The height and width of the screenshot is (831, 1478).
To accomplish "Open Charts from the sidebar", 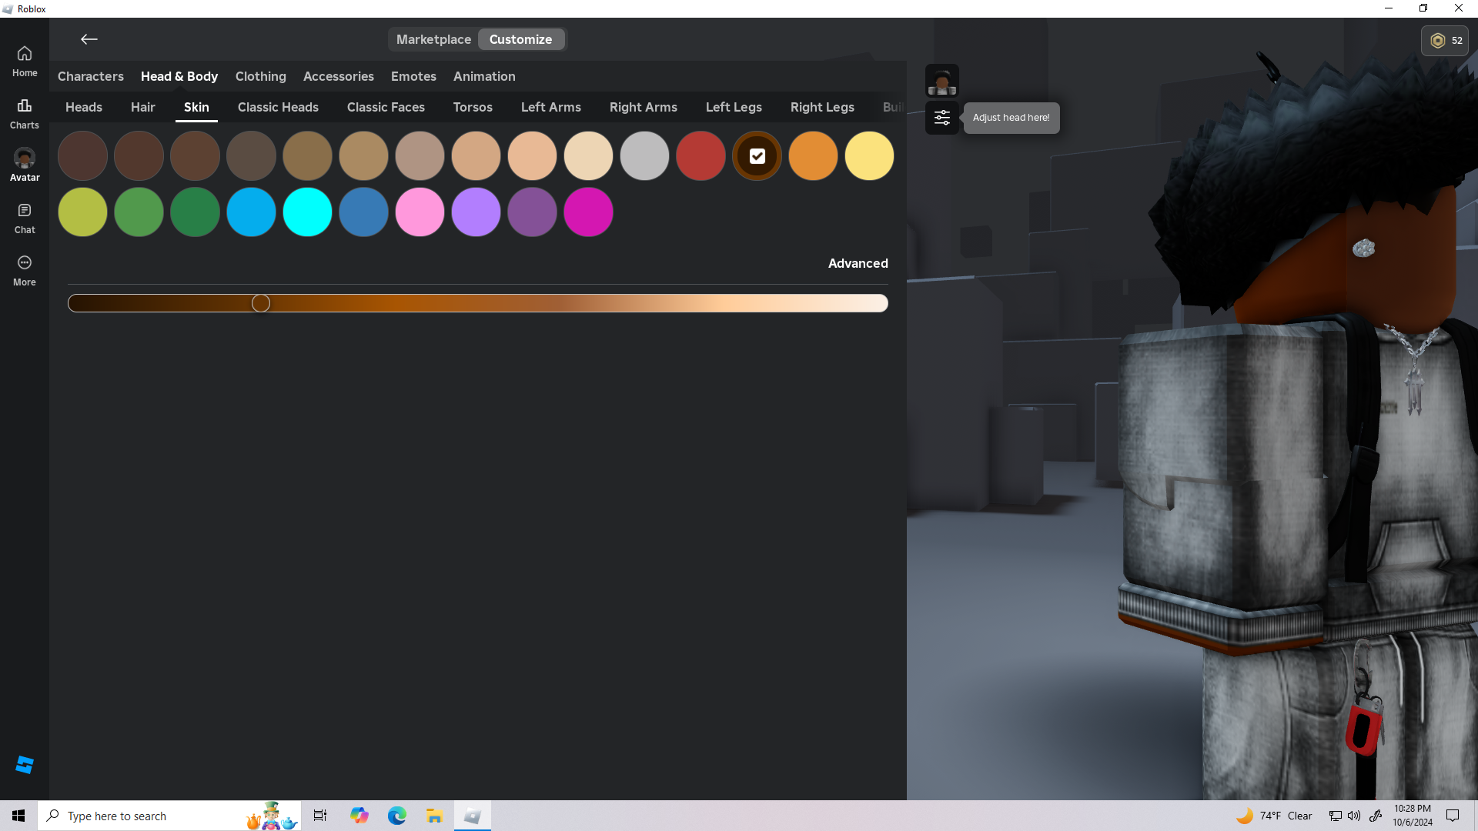I will point(25,113).
